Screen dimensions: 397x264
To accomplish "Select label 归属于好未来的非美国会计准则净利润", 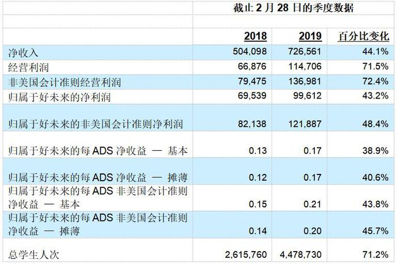I will coord(95,124).
